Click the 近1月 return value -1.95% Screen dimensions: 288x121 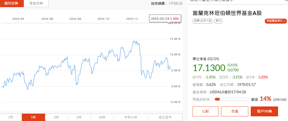tap(210, 77)
